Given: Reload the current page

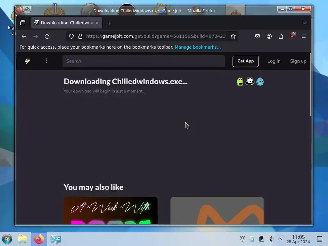Looking at the screenshot, I should (x=47, y=37).
